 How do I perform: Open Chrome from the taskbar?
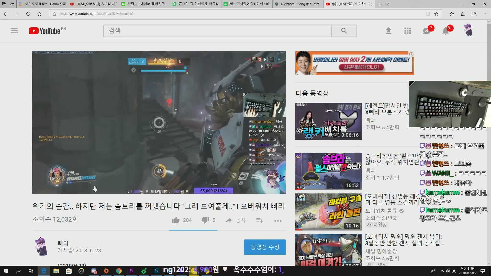coord(119,271)
